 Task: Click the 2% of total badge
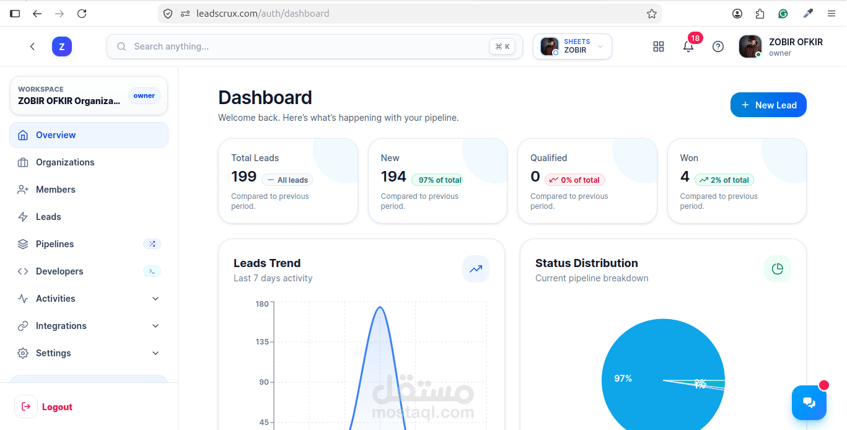[x=724, y=180]
